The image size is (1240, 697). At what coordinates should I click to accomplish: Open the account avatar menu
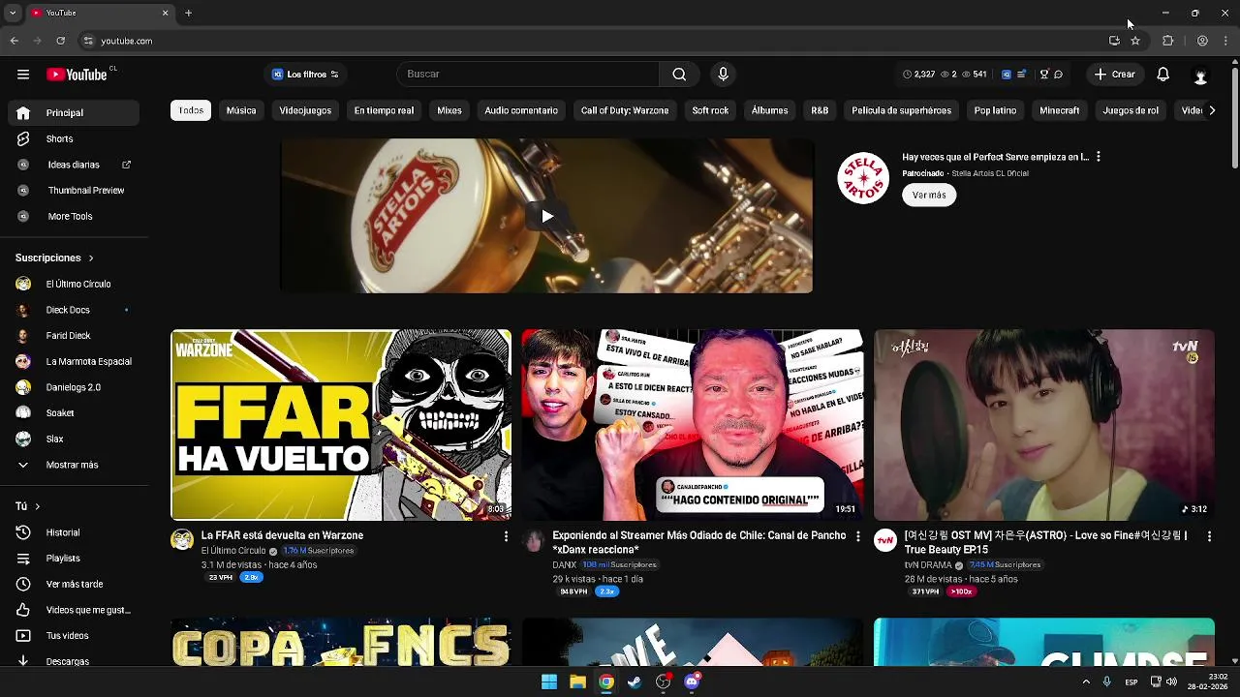pyautogui.click(x=1200, y=76)
